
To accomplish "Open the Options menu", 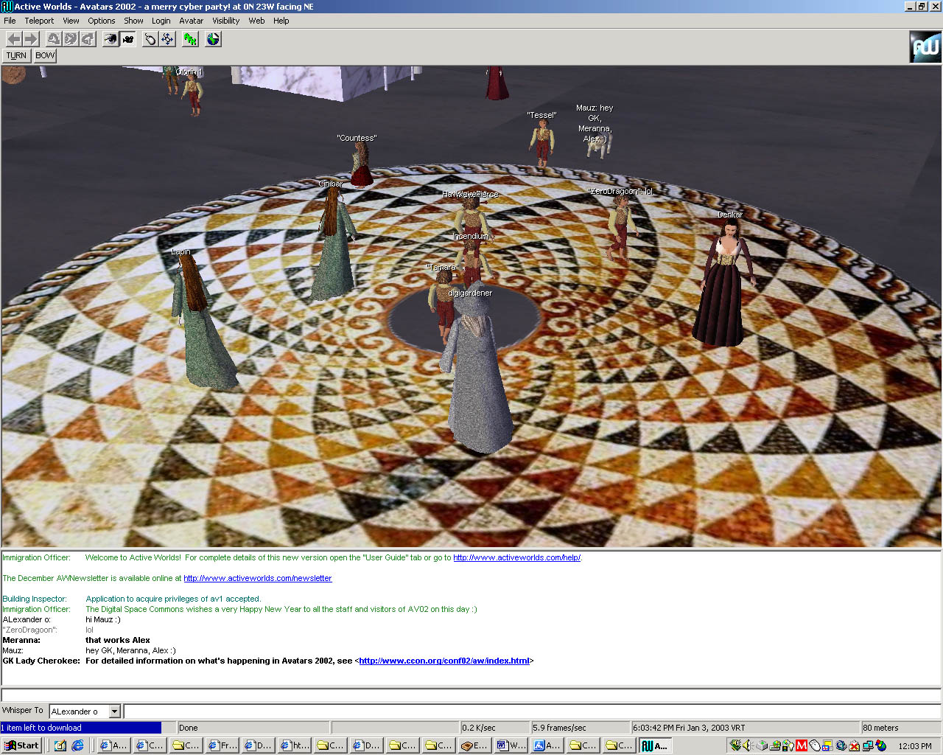I will 102,21.
